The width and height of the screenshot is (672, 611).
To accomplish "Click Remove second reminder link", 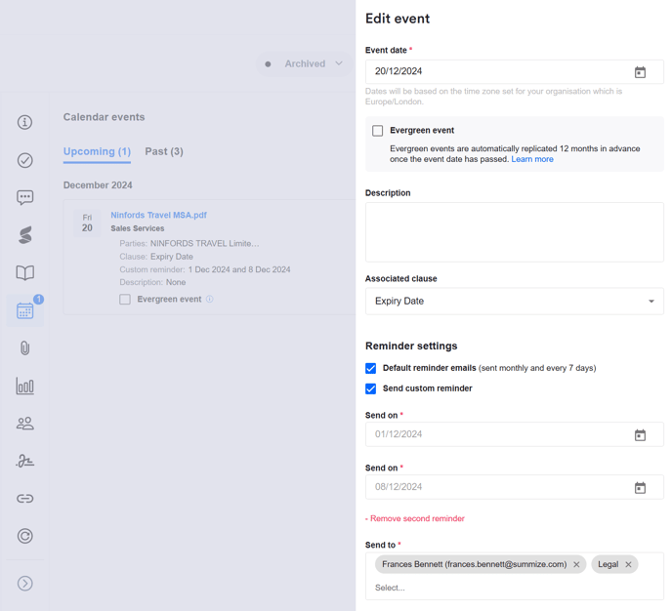I will tap(415, 519).
